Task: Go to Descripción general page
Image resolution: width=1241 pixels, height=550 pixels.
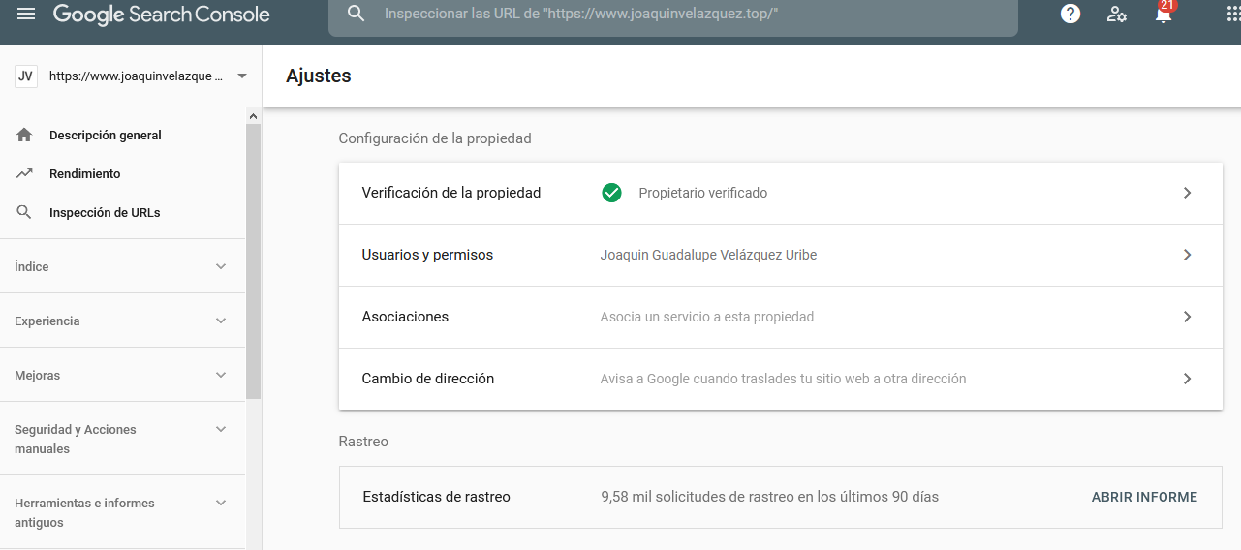Action: (x=106, y=136)
